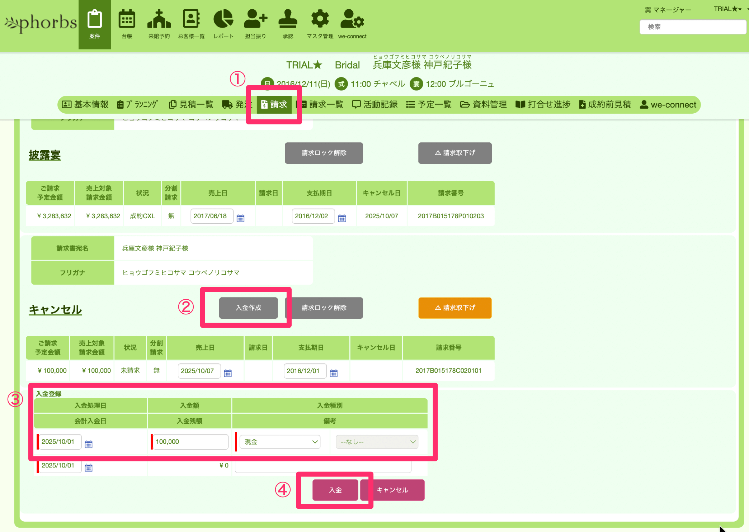The image size is (749, 532).
Task: Click the 会計入金日 date field
Action: (x=60, y=465)
